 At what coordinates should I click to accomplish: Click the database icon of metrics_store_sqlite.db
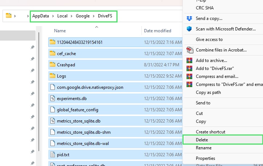coord(53,121)
